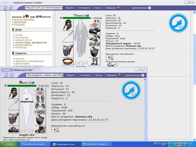Open DarkSouls link
The image size is (196, 147).
(21, 47)
